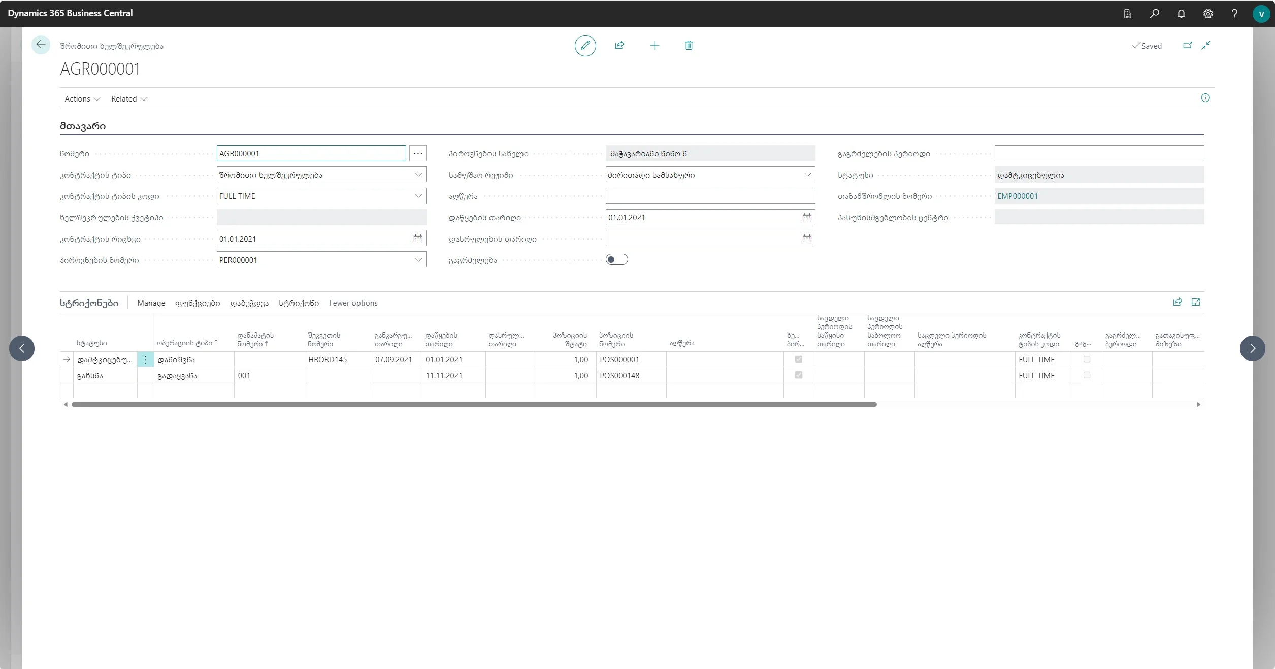Screen dimensions: 1275x669
Task: Expand the კონტრაქტის ტიპი dropdown
Action: [x=418, y=175]
